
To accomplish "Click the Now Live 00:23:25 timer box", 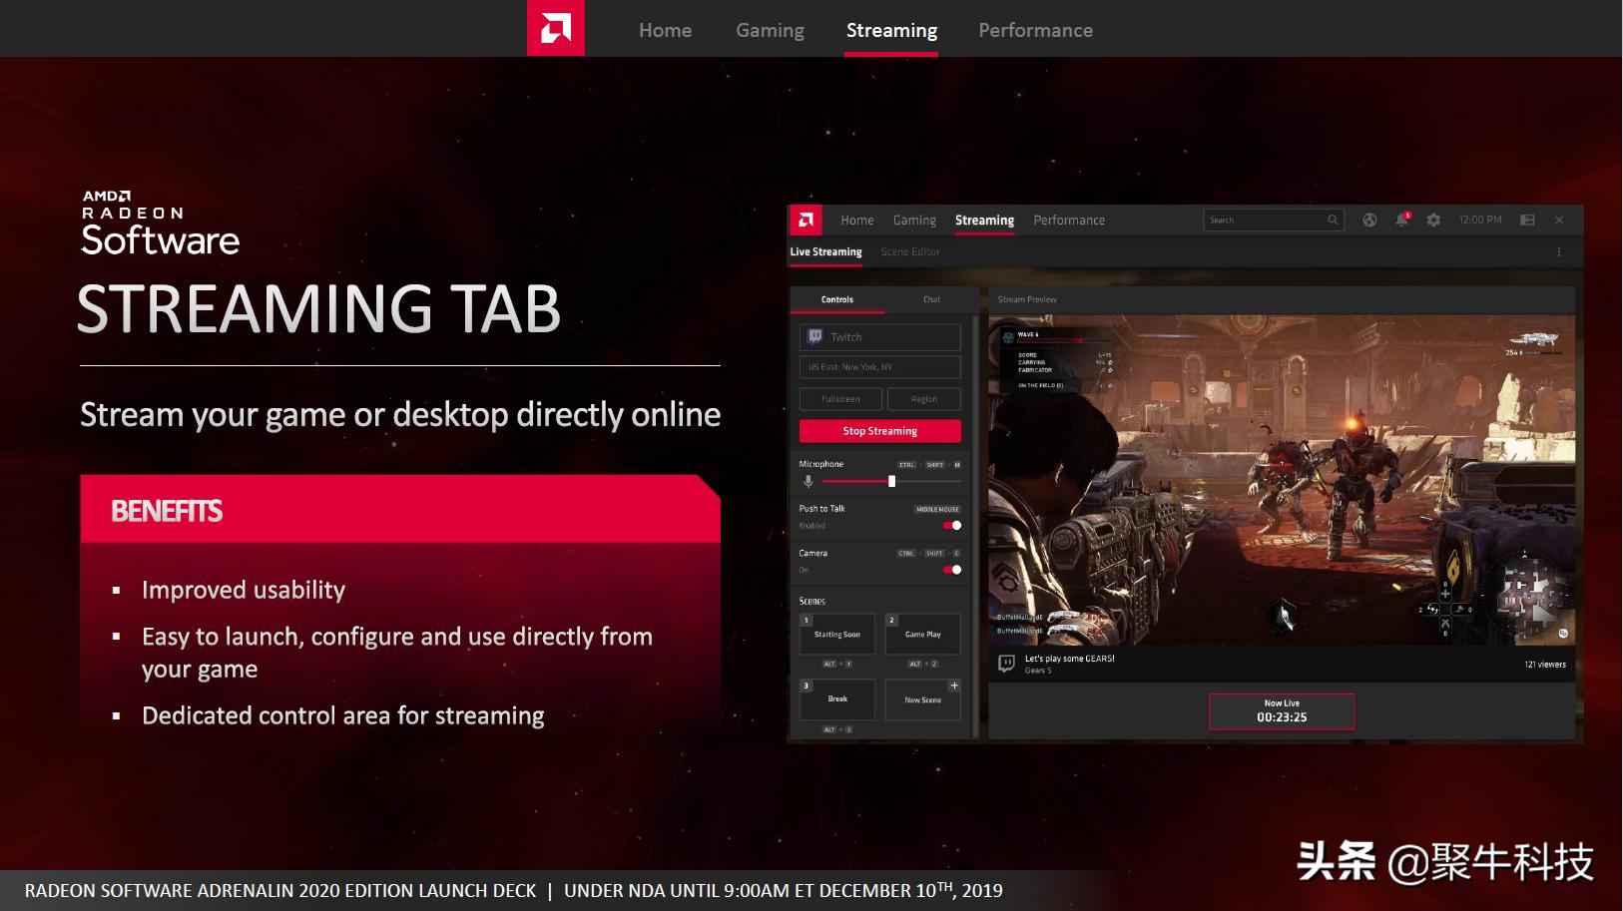I will 1282,711.
